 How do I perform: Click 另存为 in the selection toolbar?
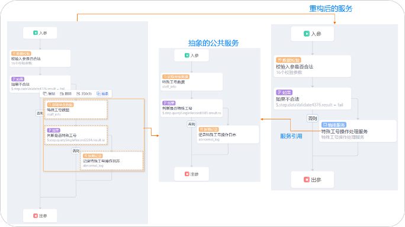tap(84, 93)
